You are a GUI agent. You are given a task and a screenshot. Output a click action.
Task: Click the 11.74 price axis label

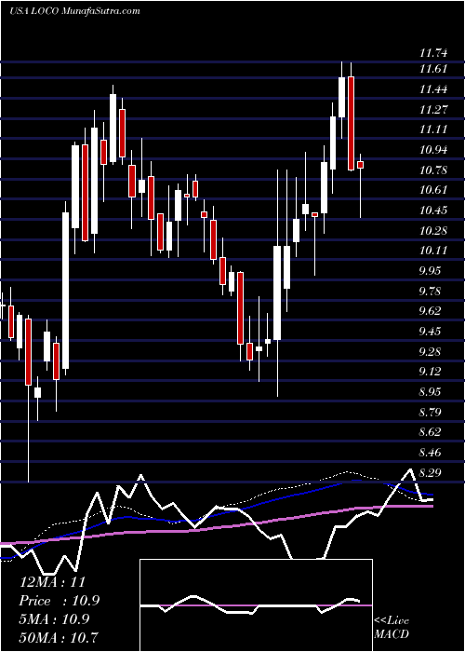pyautogui.click(x=433, y=53)
